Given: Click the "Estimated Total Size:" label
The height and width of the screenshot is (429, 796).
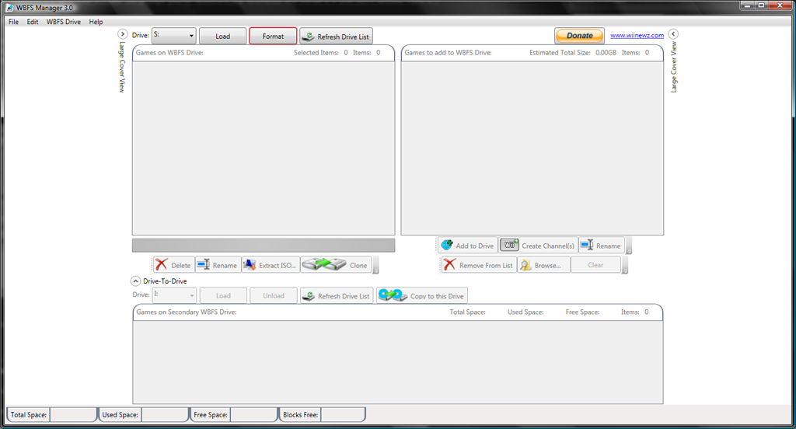Looking at the screenshot, I should (560, 52).
